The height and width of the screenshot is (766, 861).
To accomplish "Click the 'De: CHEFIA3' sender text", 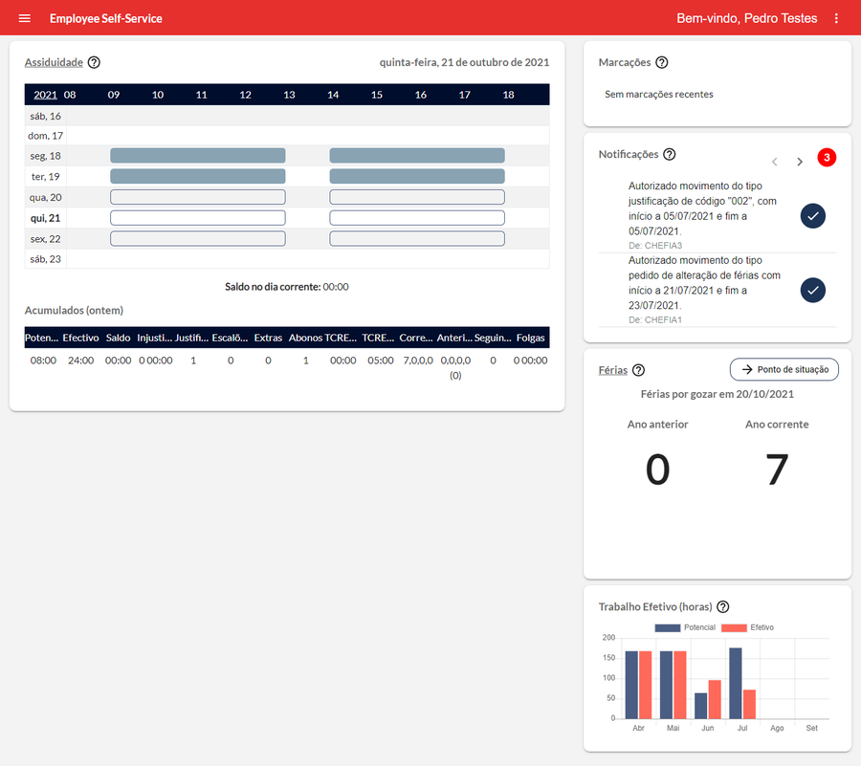I will pyautogui.click(x=655, y=245).
